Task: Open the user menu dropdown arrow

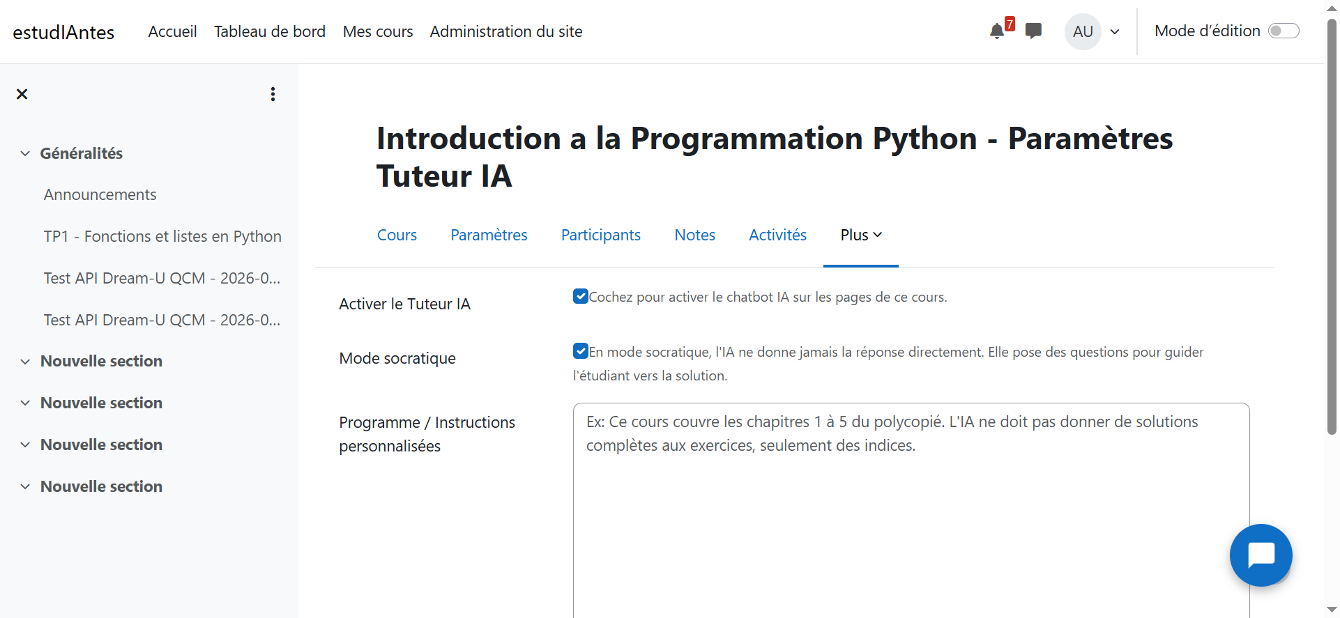Action: coord(1115,31)
